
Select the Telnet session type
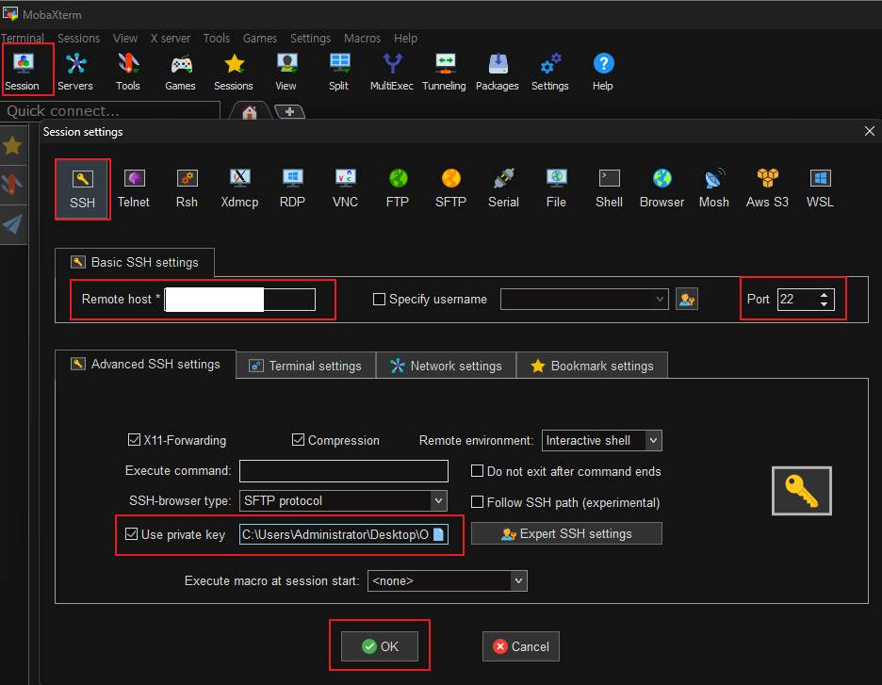pos(134,189)
